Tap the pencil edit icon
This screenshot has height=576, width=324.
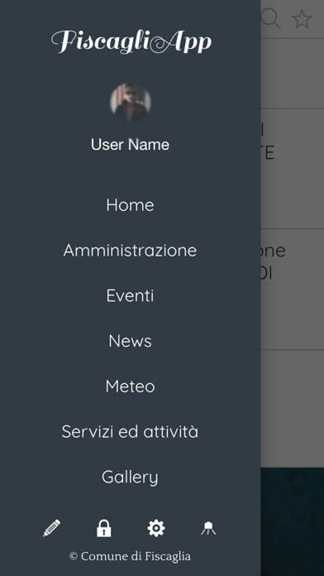point(52,528)
